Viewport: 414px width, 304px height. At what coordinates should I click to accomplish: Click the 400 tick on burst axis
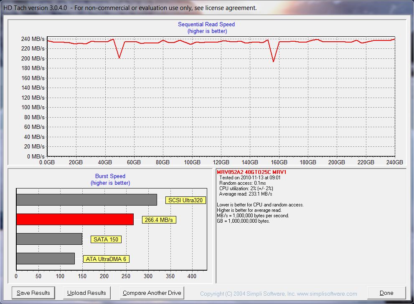tap(192, 276)
